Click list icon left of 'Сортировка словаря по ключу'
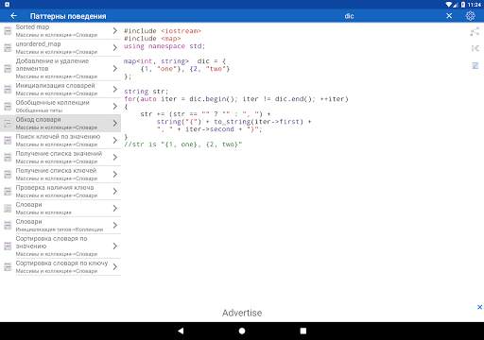 (8, 267)
